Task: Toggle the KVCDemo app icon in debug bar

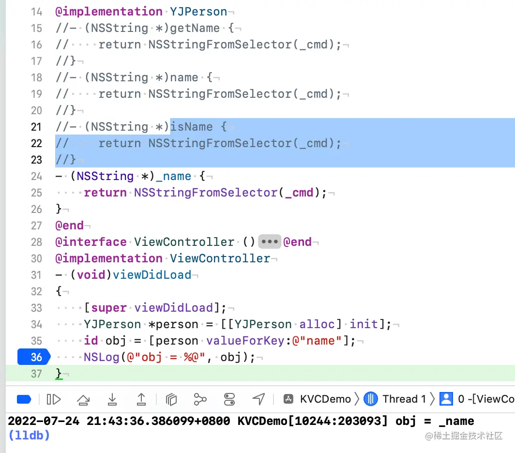Action: pyautogui.click(x=288, y=399)
